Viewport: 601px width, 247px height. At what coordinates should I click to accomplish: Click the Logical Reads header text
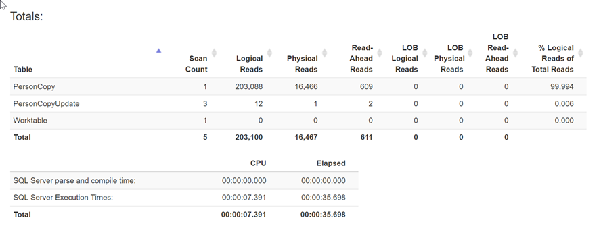(x=250, y=64)
